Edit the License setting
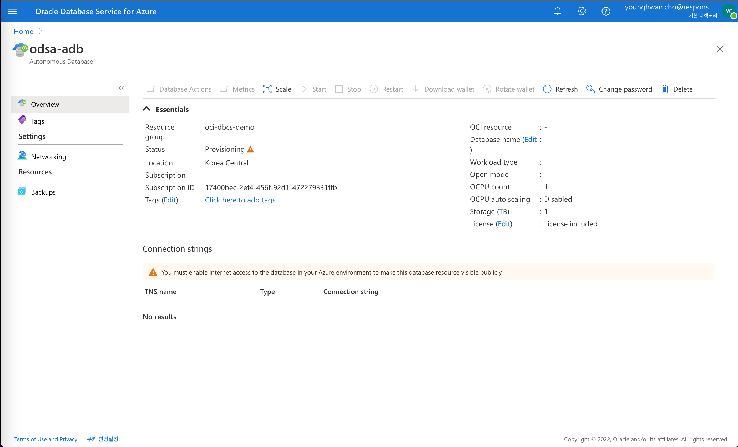The height and width of the screenshot is (447, 738). [504, 224]
